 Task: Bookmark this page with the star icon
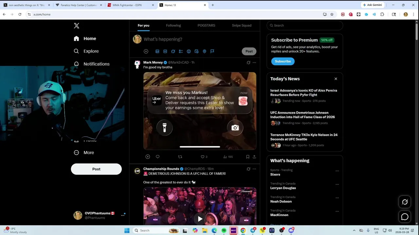point(332,14)
